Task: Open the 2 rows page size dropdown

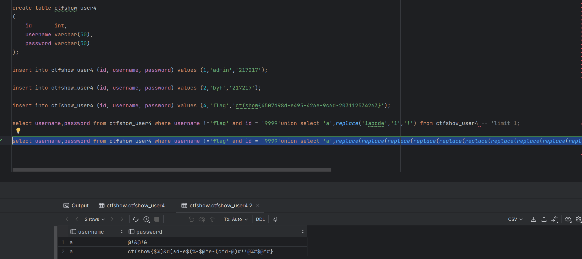Action: pyautogui.click(x=95, y=219)
